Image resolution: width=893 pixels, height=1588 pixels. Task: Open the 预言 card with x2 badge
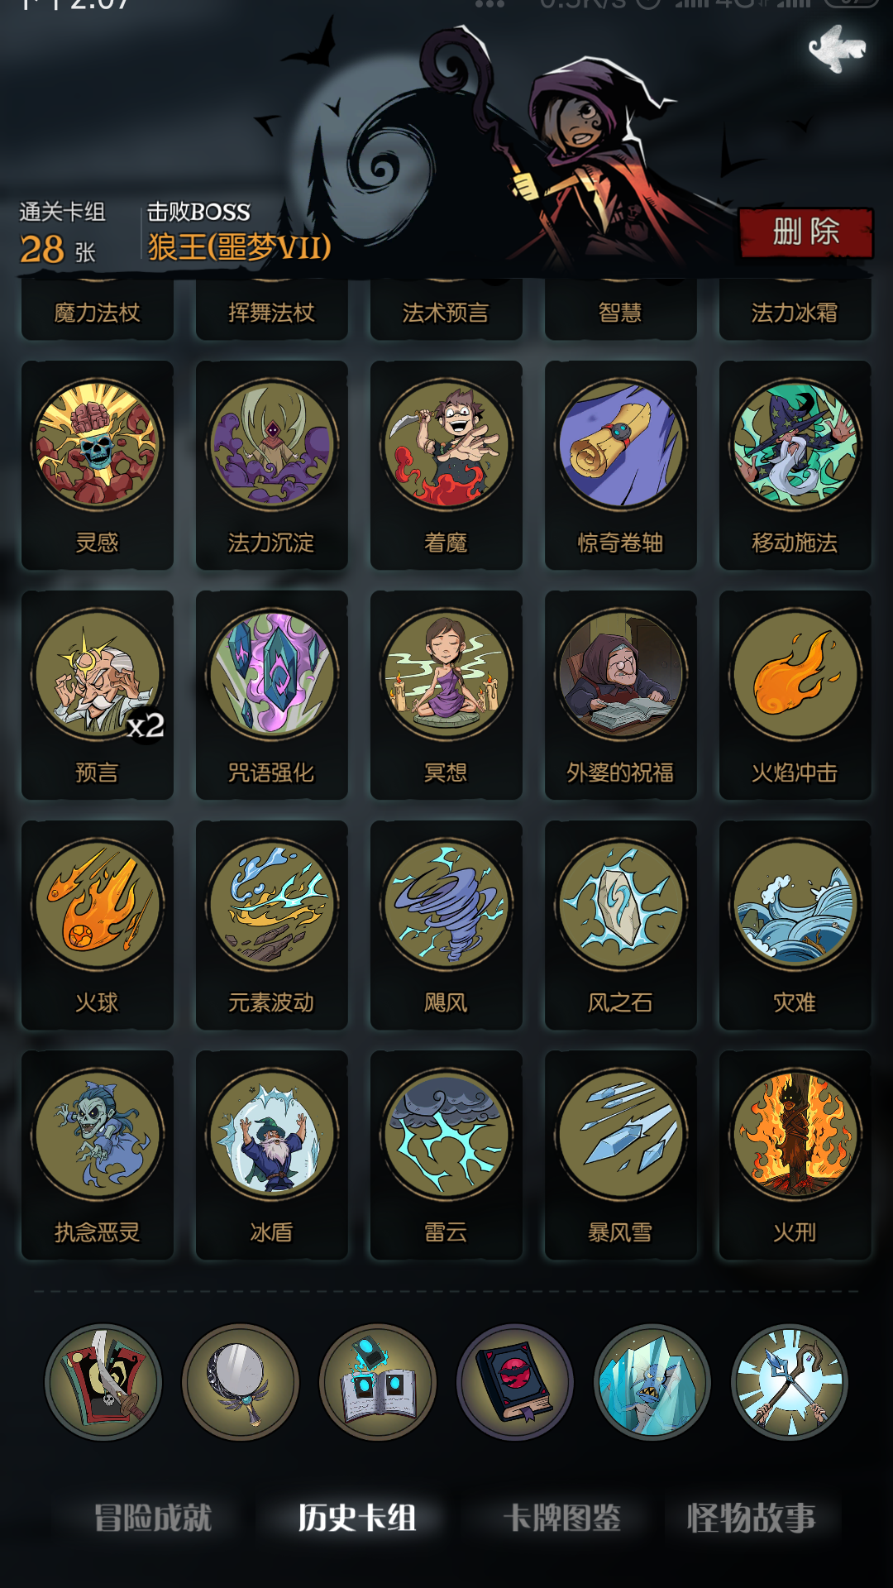point(98,695)
